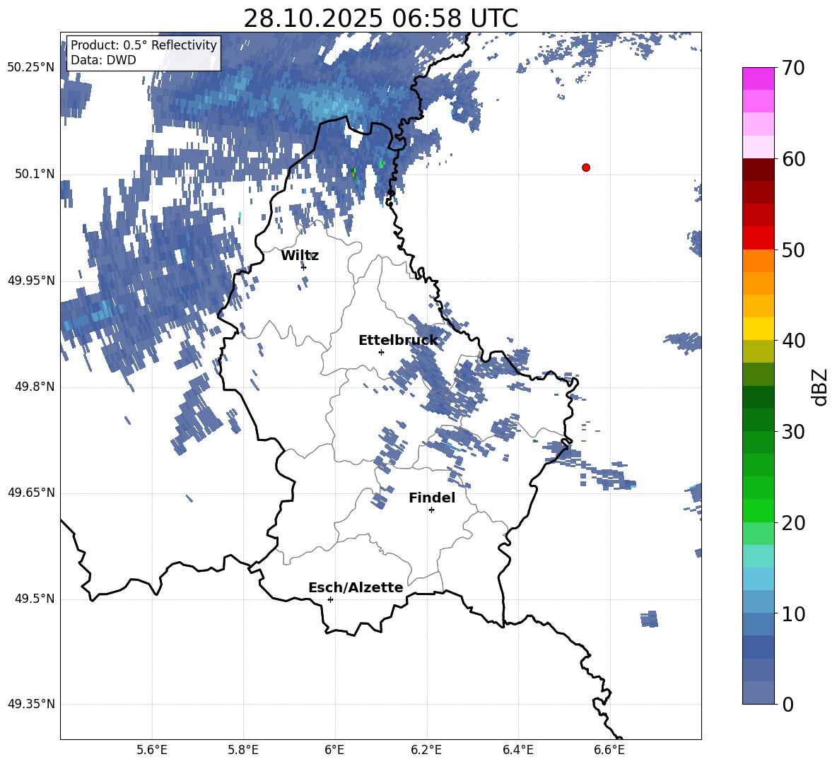Click the Esch/Alzette station cross marker

(x=330, y=599)
